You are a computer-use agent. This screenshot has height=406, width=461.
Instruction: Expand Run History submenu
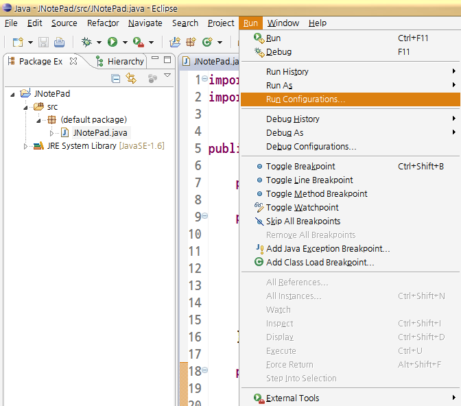click(x=351, y=72)
